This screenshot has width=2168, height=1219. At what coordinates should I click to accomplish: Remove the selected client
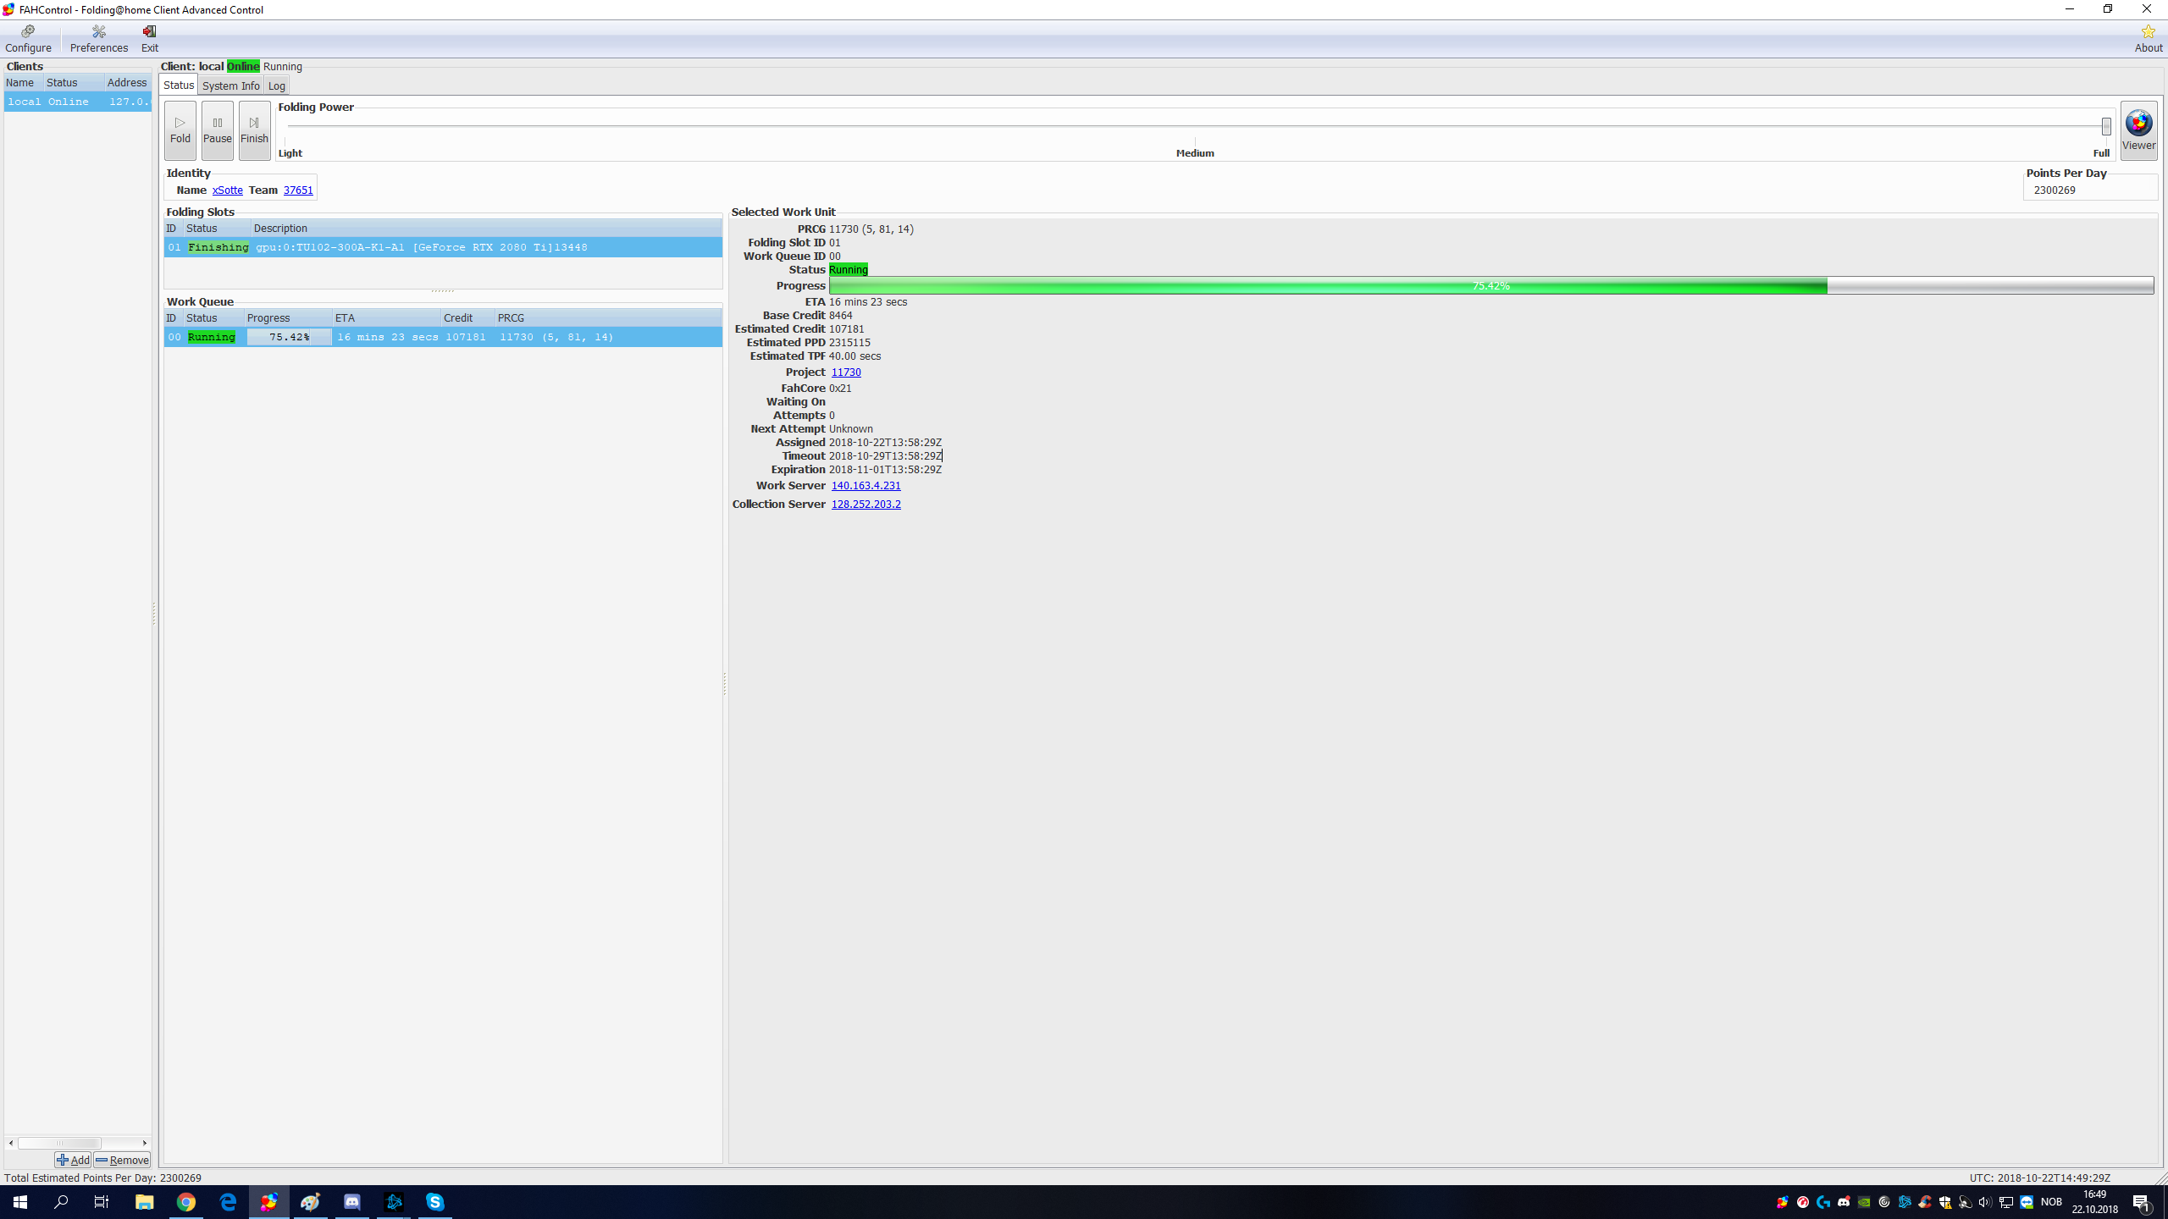[123, 1160]
